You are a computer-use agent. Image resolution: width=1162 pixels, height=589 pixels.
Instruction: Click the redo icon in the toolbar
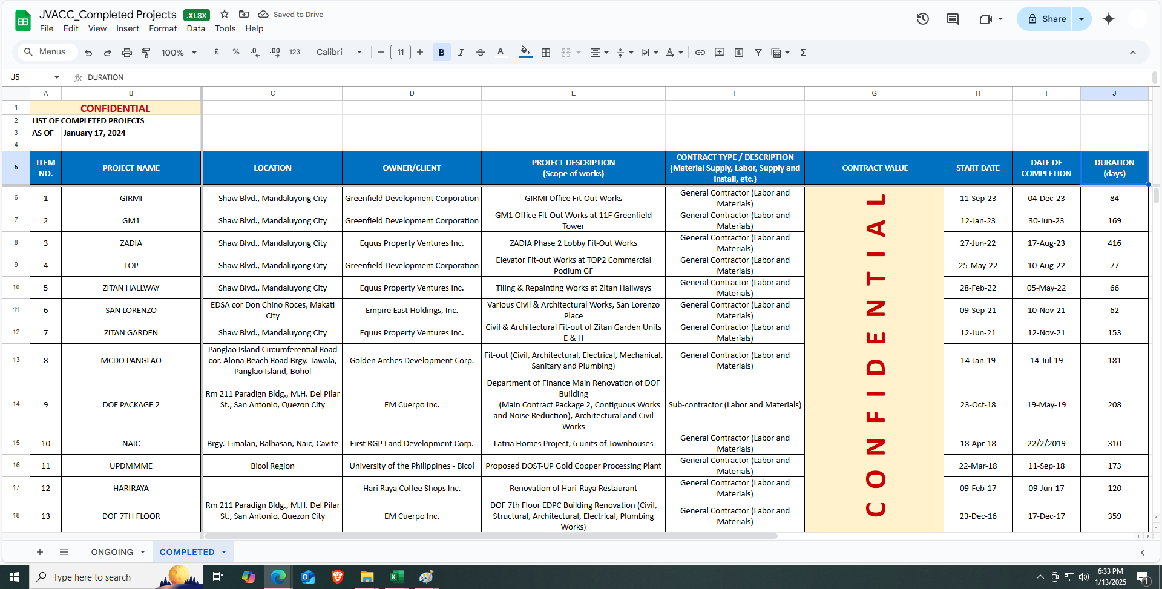pyautogui.click(x=108, y=53)
